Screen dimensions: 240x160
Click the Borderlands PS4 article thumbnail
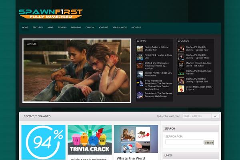click(140, 83)
